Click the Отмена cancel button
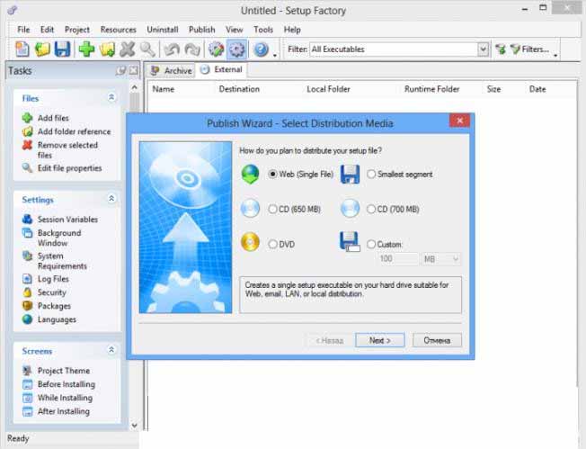586x449 pixels. click(x=437, y=340)
